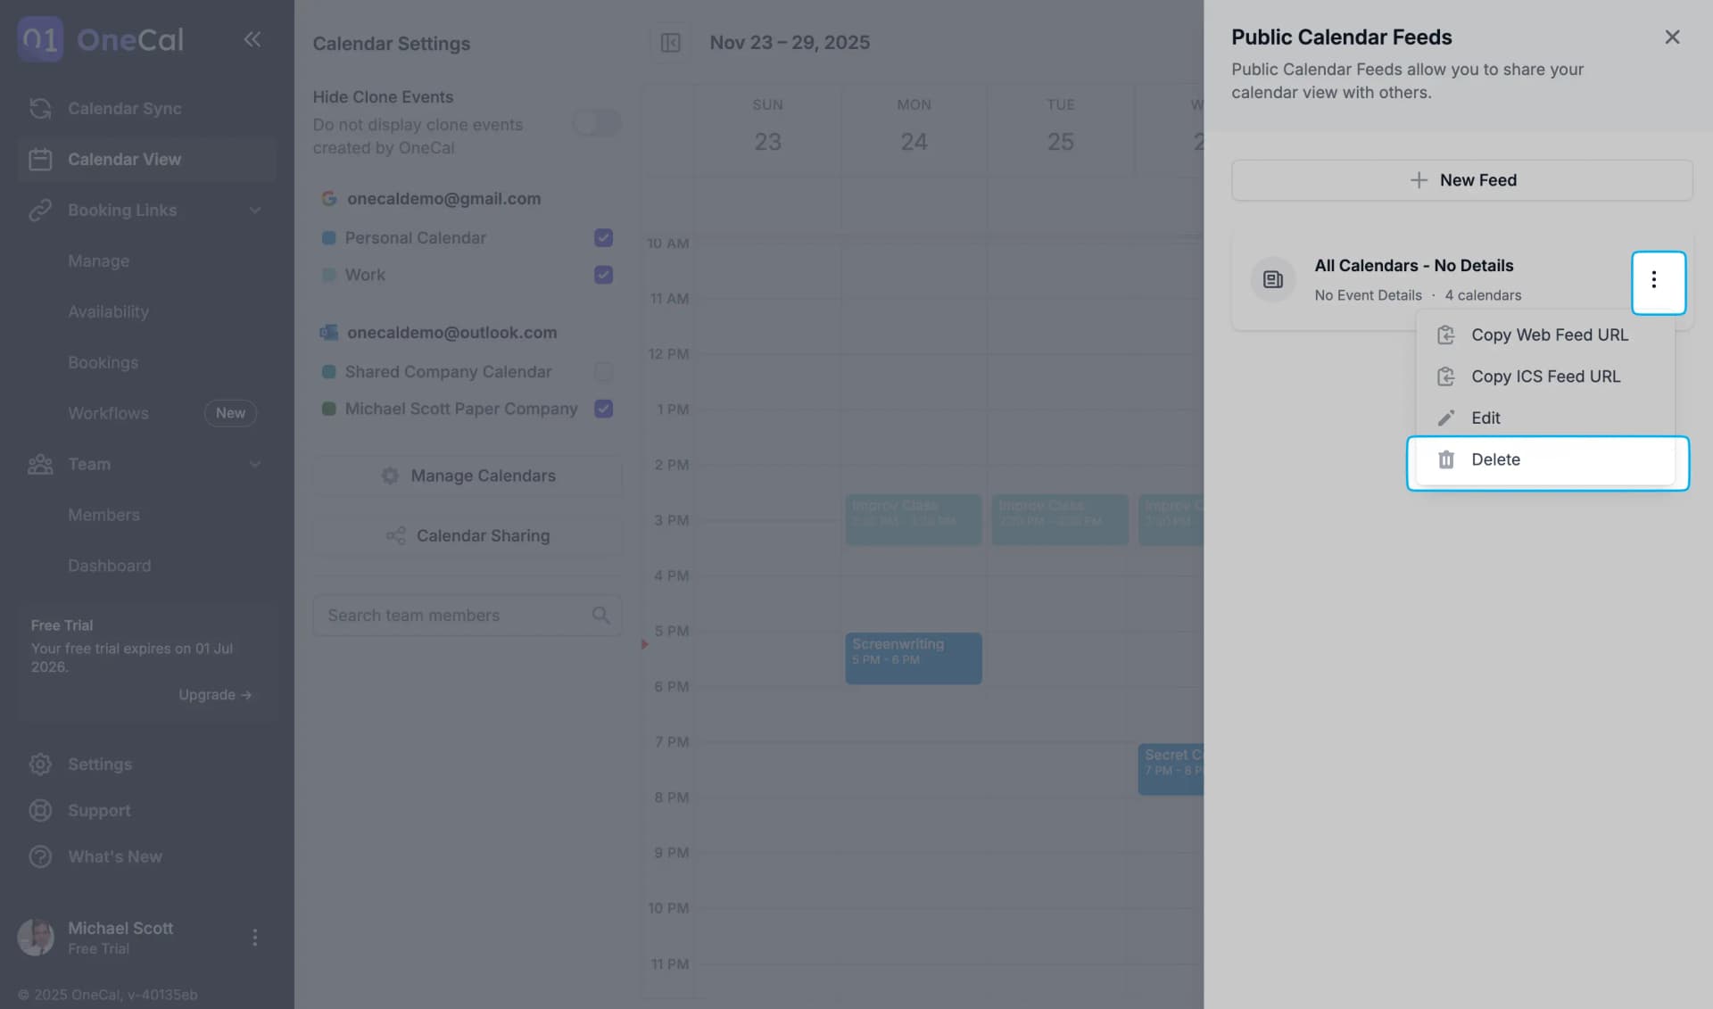Image resolution: width=1713 pixels, height=1009 pixels.
Task: Enable the Shared Company Calendar checkbox
Action: pos(603,372)
